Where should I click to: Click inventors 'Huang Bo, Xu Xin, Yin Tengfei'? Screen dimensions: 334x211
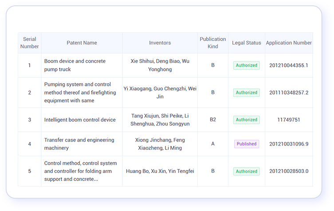(x=160, y=171)
